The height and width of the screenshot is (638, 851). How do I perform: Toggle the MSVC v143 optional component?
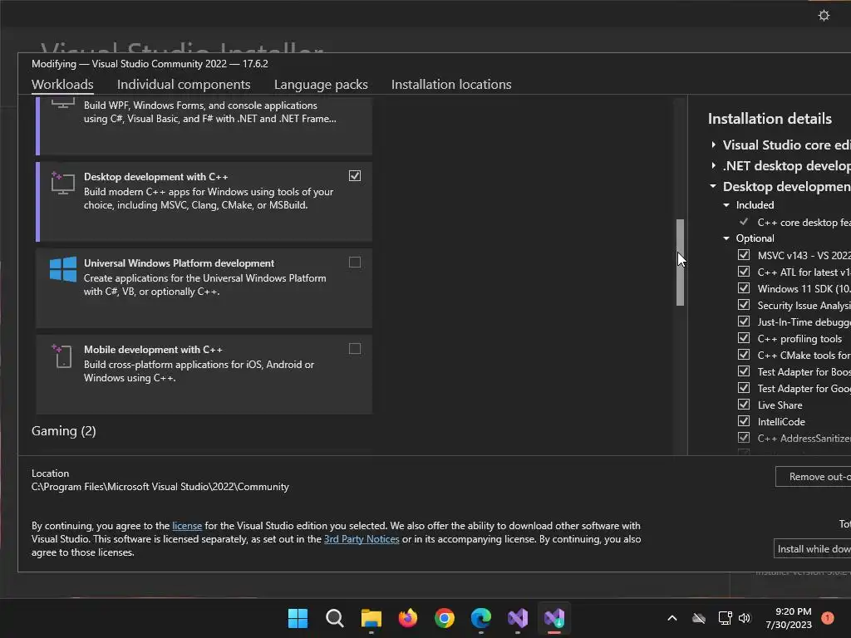coord(744,255)
